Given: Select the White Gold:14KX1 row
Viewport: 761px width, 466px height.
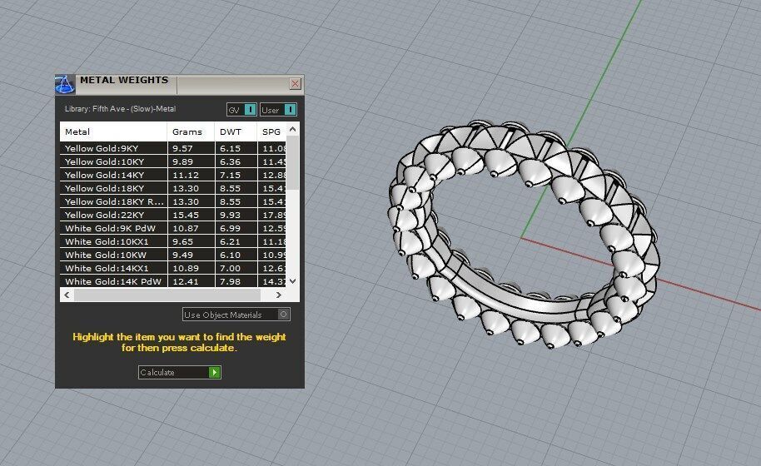Looking at the screenshot, I should pyautogui.click(x=173, y=268).
